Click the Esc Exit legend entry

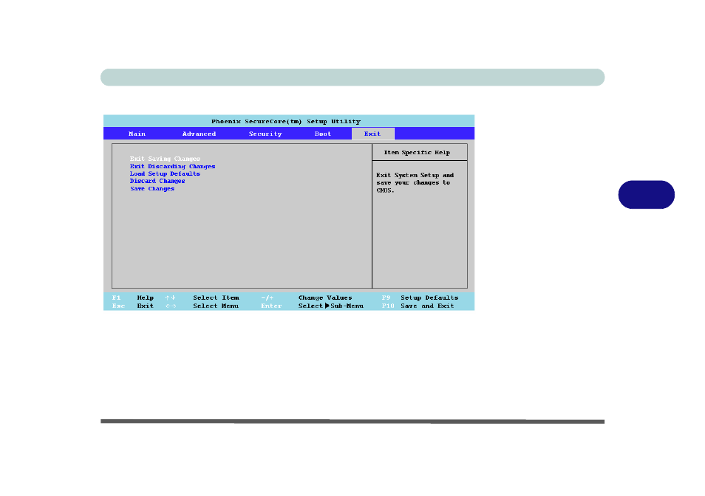click(x=132, y=306)
